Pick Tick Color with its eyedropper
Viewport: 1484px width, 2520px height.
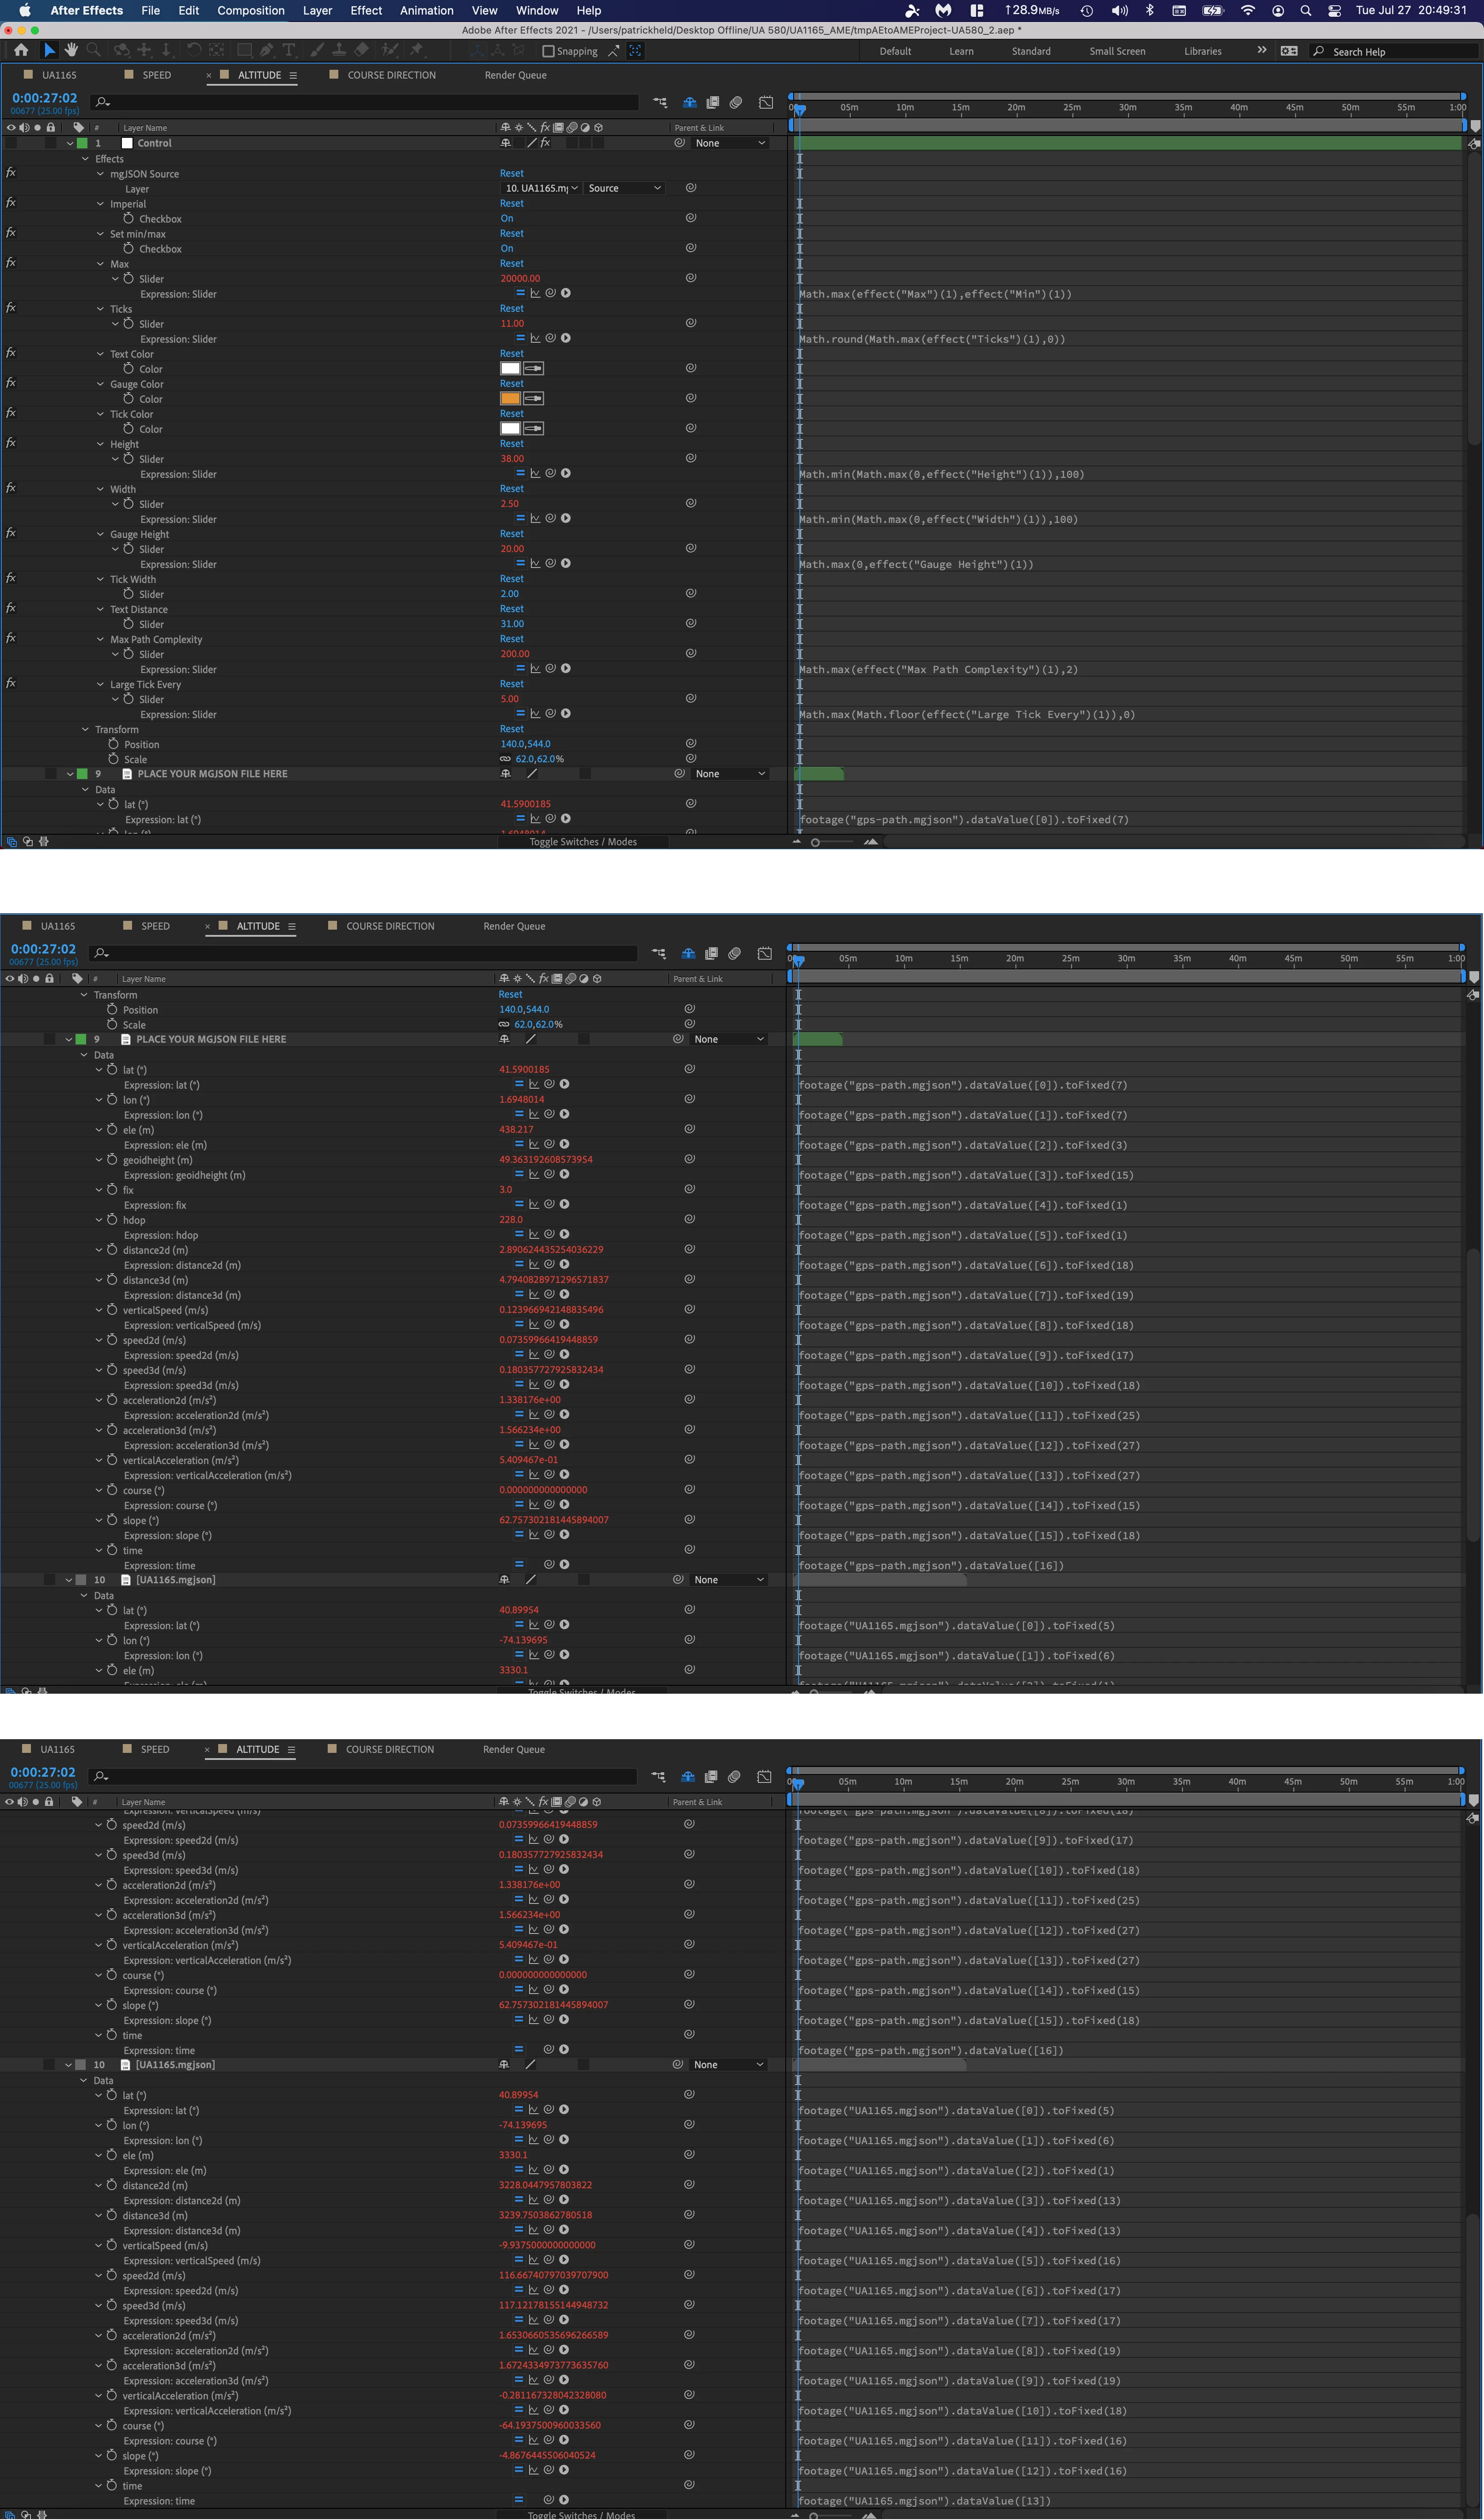pyautogui.click(x=534, y=429)
